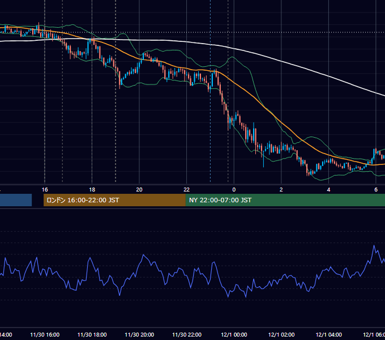Click the '18' hour label on the upper time axis
Viewport: 385px width, 340px height.
point(92,190)
